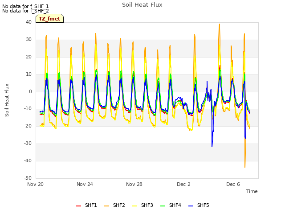The height and width of the screenshot is (214, 285).
Task: Click the Time x-axis label
Action: (x=252, y=191)
